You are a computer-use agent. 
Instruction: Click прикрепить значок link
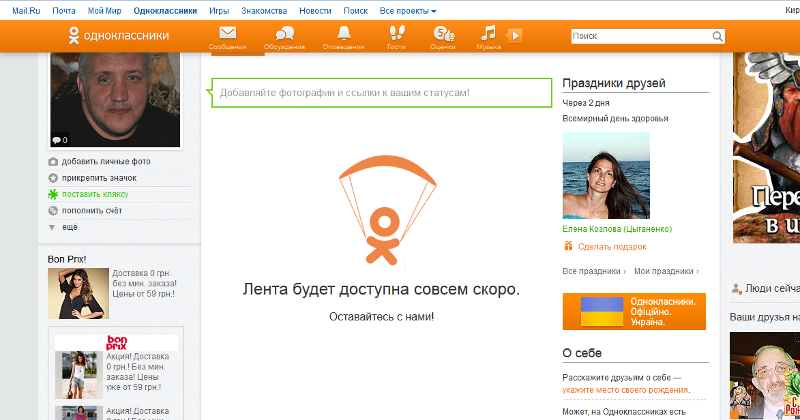100,178
